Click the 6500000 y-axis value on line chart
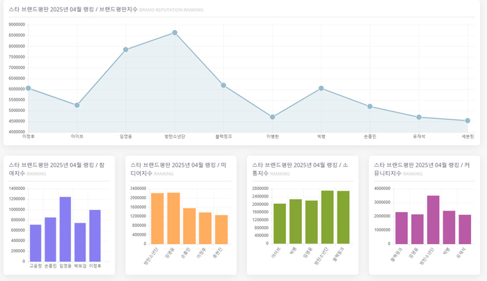Screen dimensions: 487x281 [17, 78]
